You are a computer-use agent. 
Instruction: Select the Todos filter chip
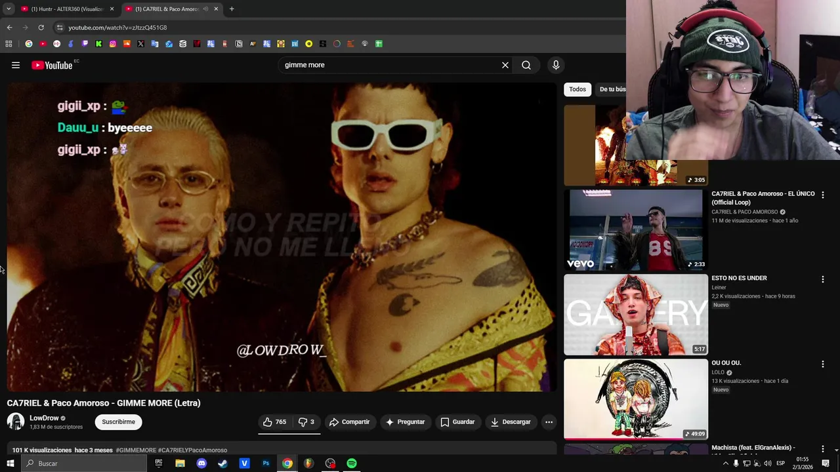coord(577,89)
